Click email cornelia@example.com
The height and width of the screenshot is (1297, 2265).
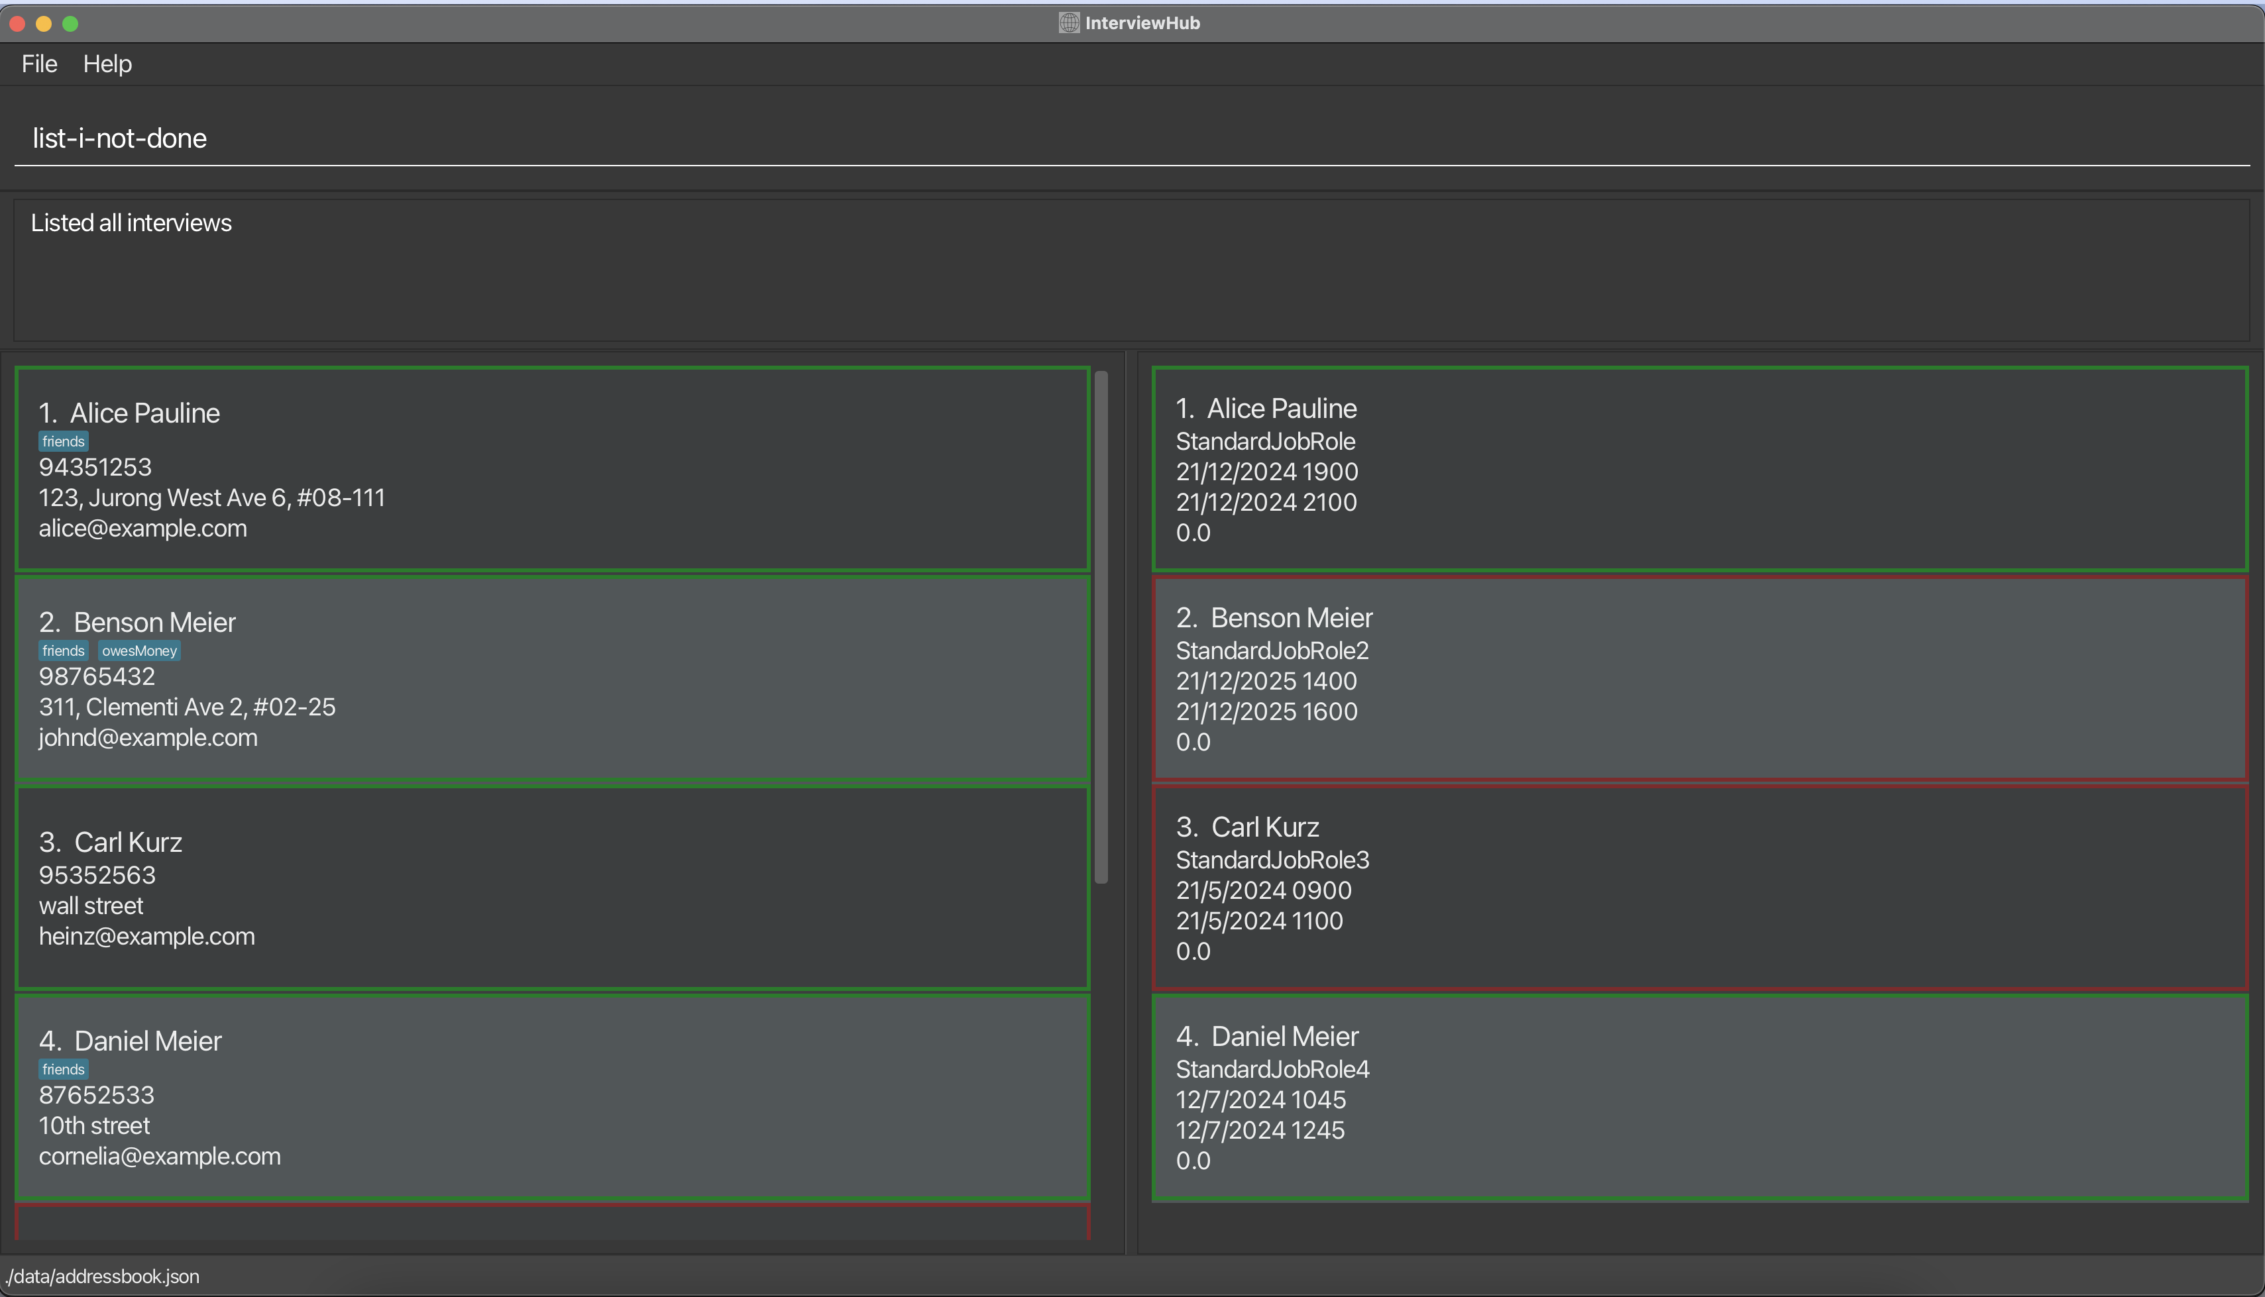[160, 1157]
